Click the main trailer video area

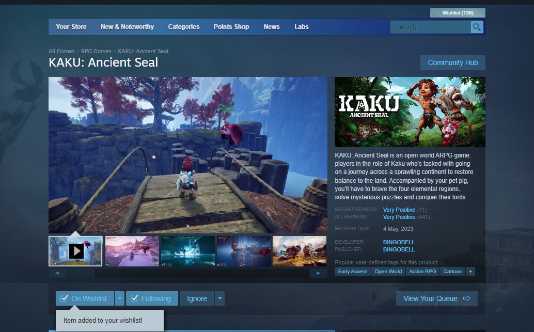click(188, 155)
